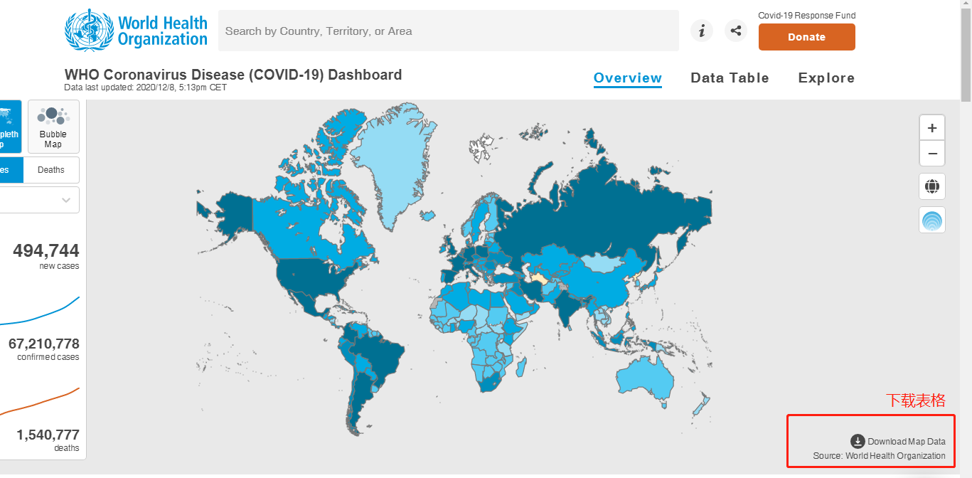Screen dimensions: 972x478
Task: Click the share icon in the header
Action: (x=736, y=31)
